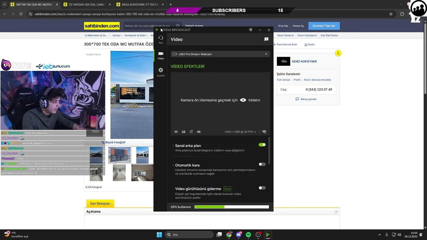Click the NVIDIA Broadcast effects list scrollbar
Viewport: 427px width, 240px height.
coord(269,151)
